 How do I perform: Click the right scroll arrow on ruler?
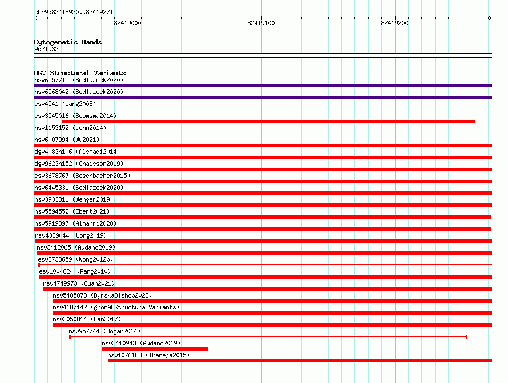[490, 18]
